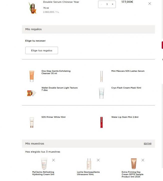This screenshot has height=181, width=163.
Task: Remove Leche Desmaquillante Ultrasuave sample
Action: pos(98,160)
